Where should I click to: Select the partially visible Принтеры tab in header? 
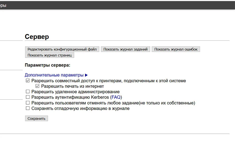(x=3, y=5)
